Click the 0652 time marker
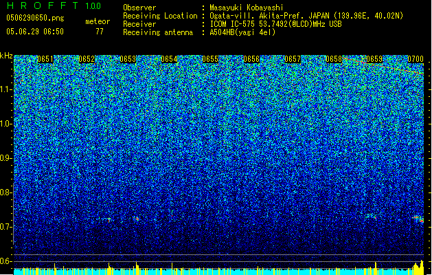The image size is (432, 275). tap(87, 59)
